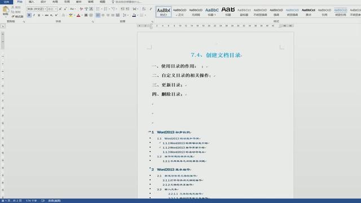Open the font size combo box
361x203 pixels.
pos(52,9)
